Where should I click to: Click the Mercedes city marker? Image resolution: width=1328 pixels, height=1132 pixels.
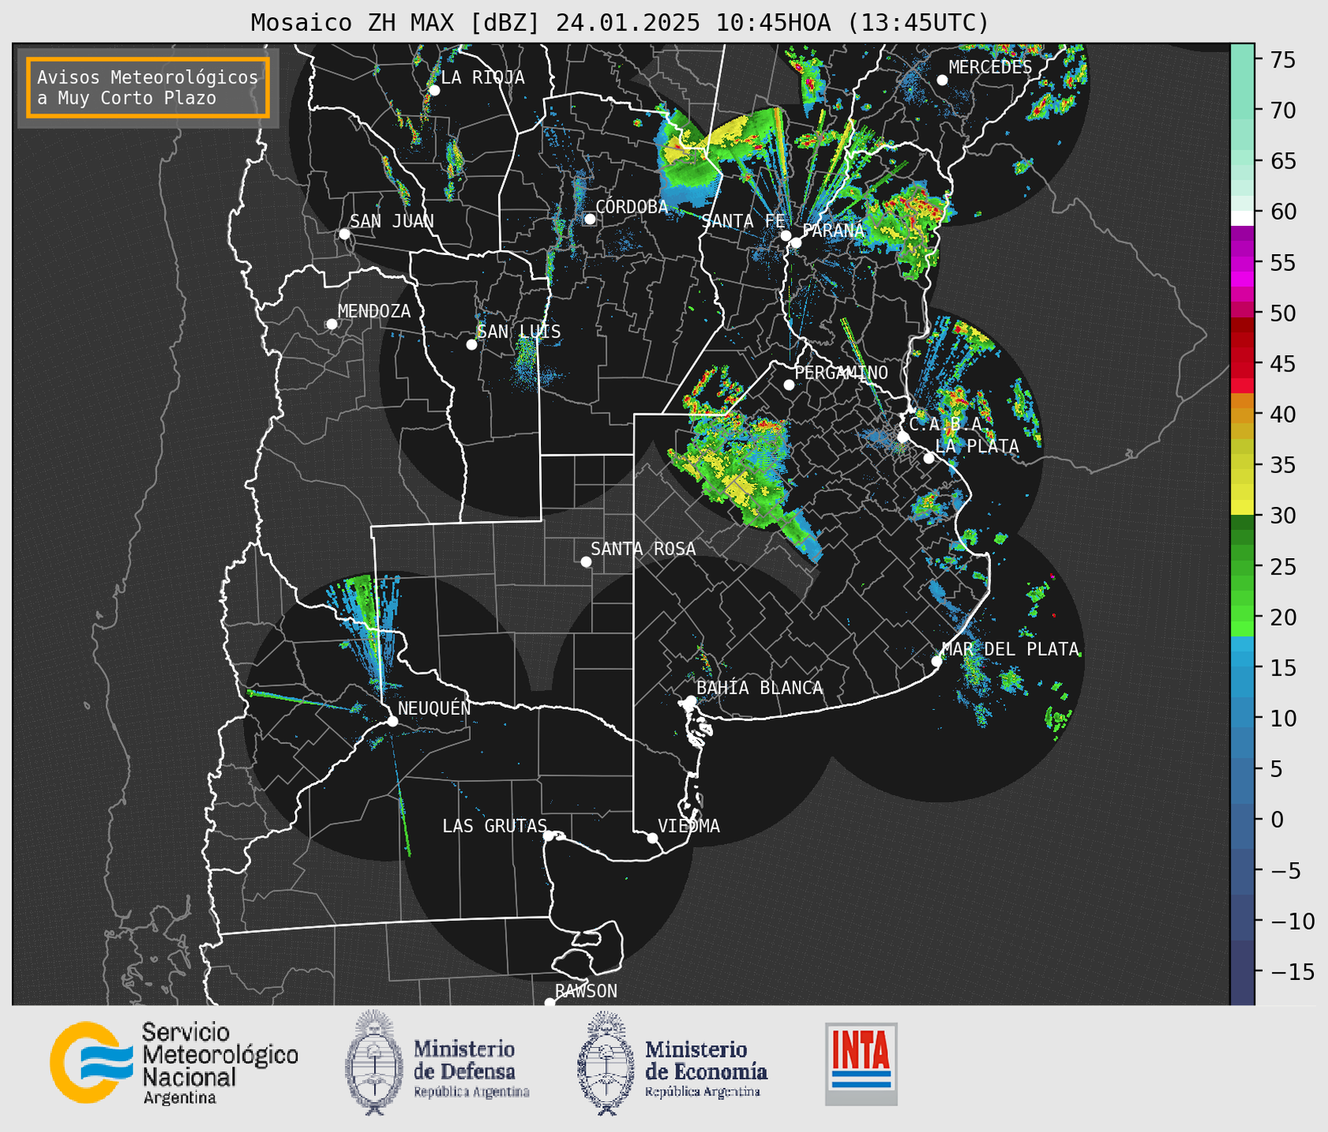pos(941,80)
